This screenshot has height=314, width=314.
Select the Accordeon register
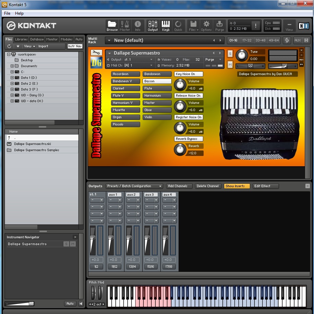(125, 74)
